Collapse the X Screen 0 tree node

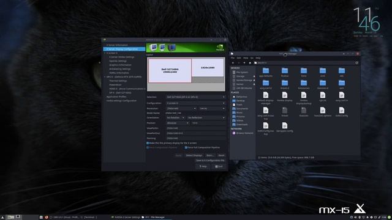tap(105, 53)
